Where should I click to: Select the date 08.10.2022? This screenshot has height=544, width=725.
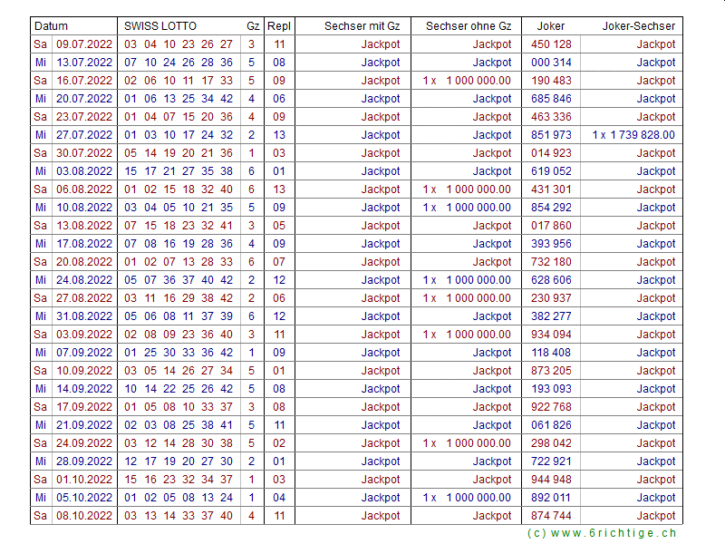(84, 516)
